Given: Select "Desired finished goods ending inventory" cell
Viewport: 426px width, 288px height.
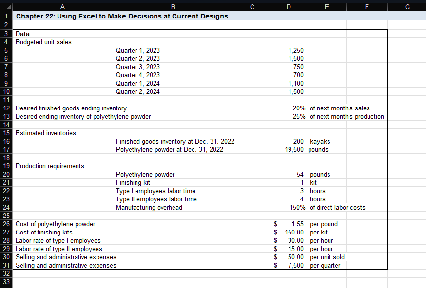Looking at the screenshot, I should click(x=71, y=108).
